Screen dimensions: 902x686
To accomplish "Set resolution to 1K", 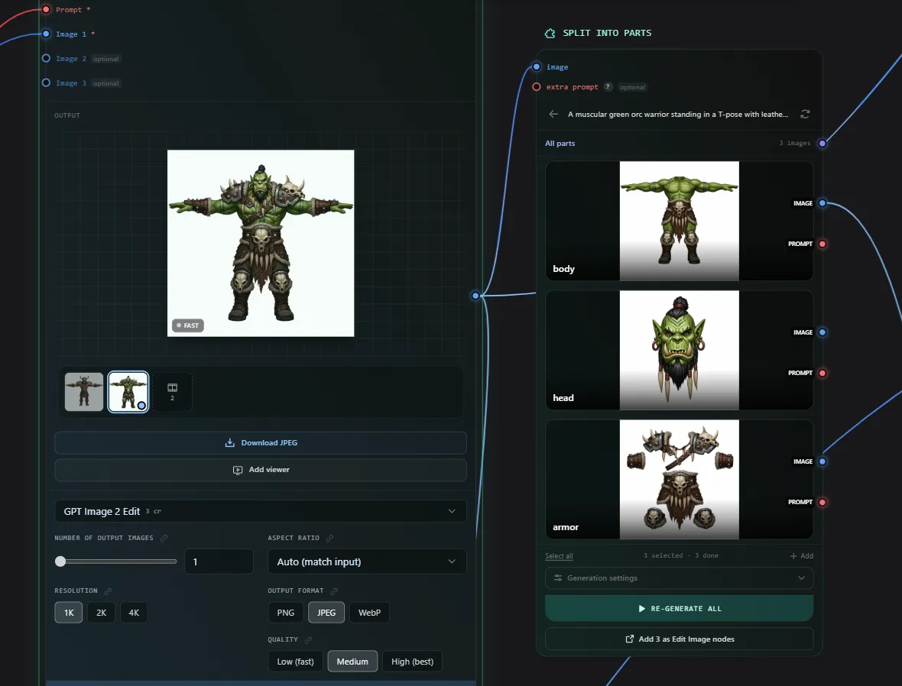I will [x=69, y=613].
